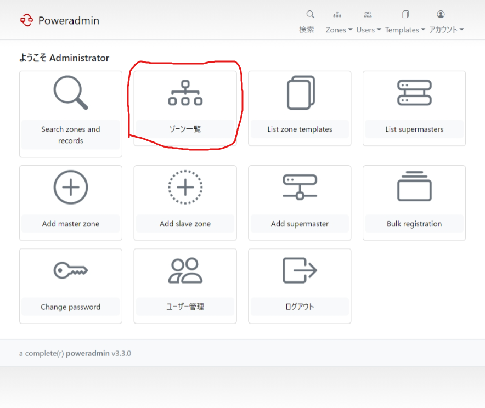This screenshot has height=408, width=485.
Task: Click the people icon above Users
Action: 368,14
